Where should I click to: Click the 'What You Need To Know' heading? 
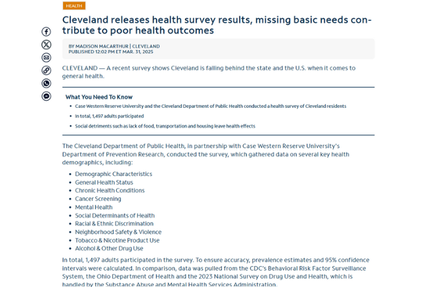coord(99,97)
